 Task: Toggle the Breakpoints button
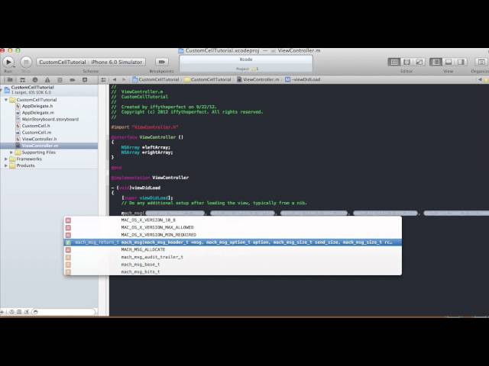pyautogui.click(x=161, y=62)
